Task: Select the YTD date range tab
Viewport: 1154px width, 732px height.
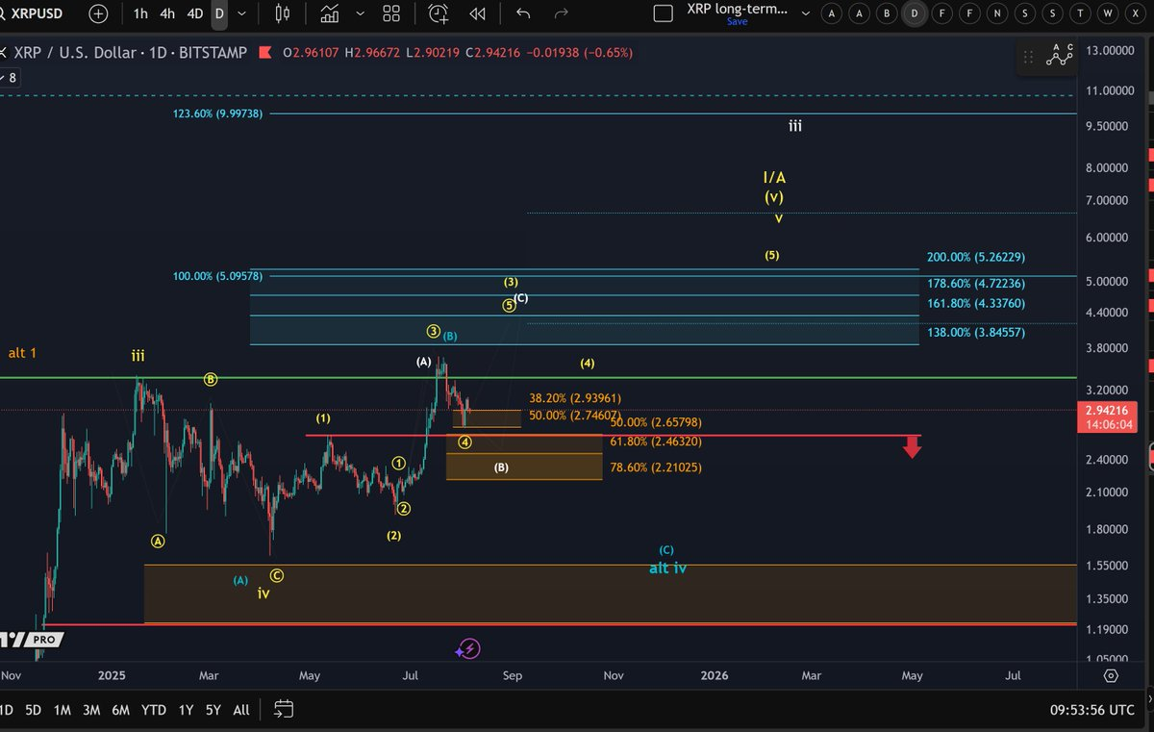Action: point(153,710)
